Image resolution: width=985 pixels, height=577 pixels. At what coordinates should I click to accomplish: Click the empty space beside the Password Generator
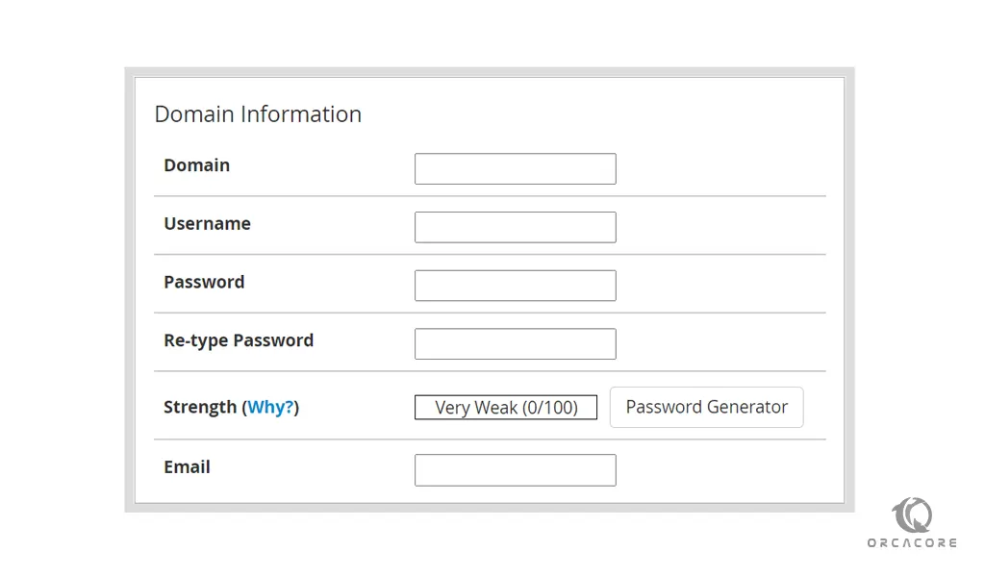(x=816, y=408)
